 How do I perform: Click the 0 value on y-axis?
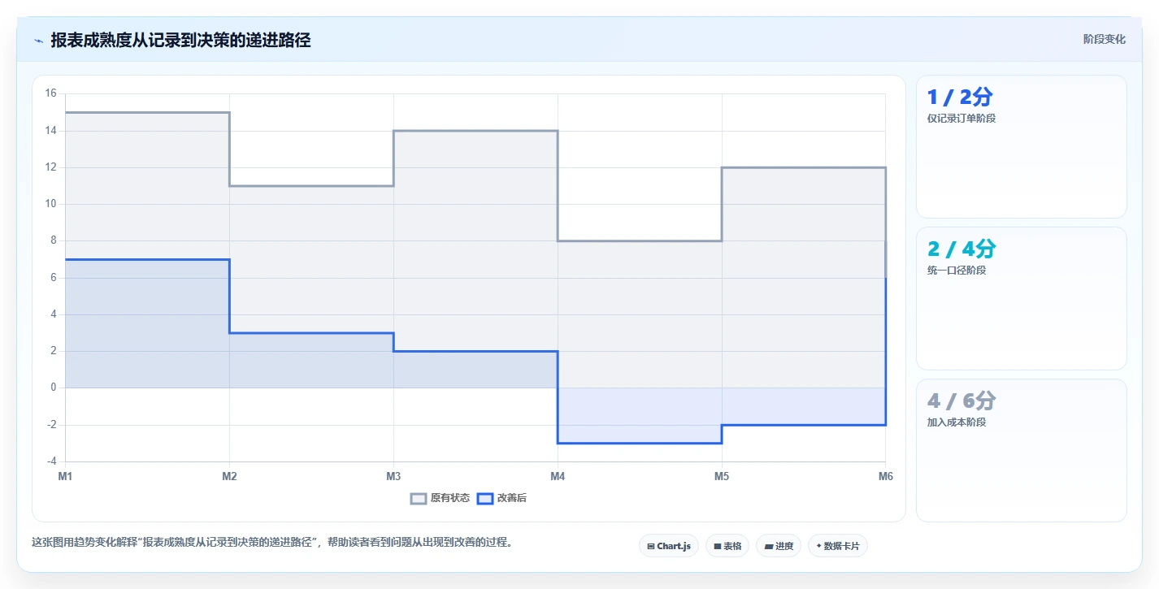tap(53, 388)
